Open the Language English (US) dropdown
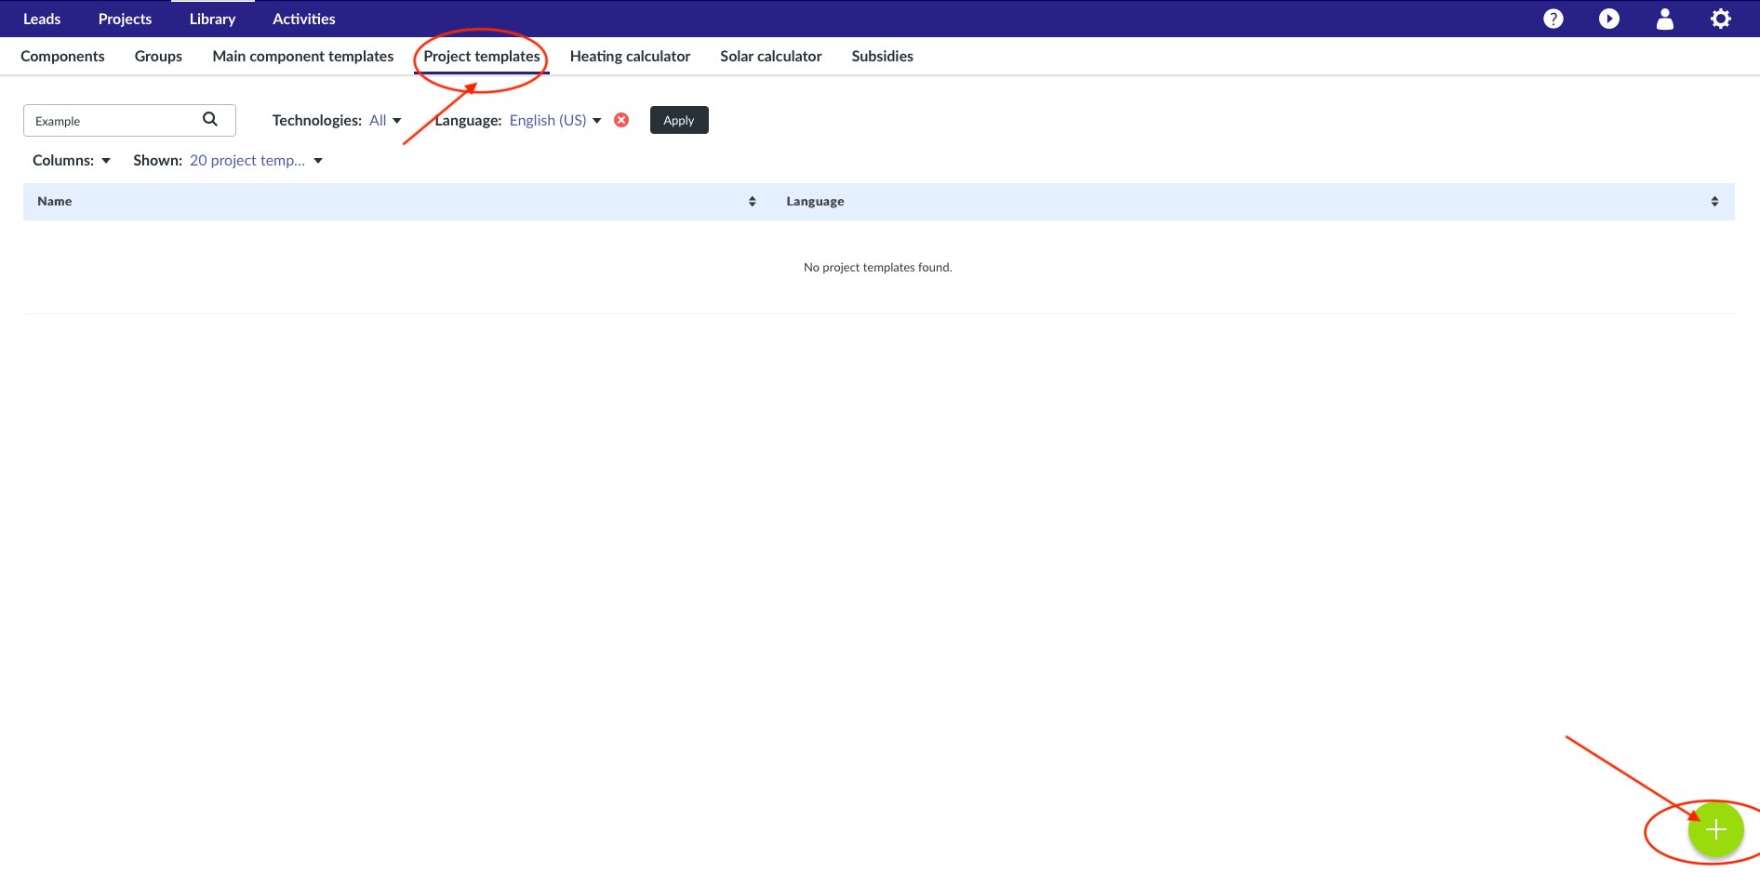The image size is (1760, 873). (x=555, y=121)
